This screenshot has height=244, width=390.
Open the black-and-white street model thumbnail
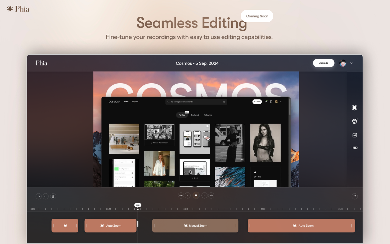[x=230, y=143]
